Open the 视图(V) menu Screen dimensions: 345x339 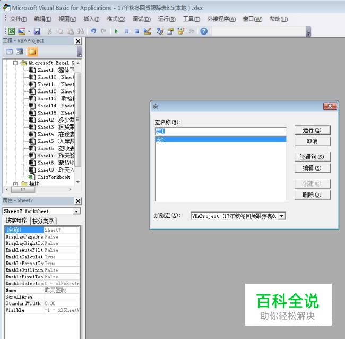click(x=67, y=19)
